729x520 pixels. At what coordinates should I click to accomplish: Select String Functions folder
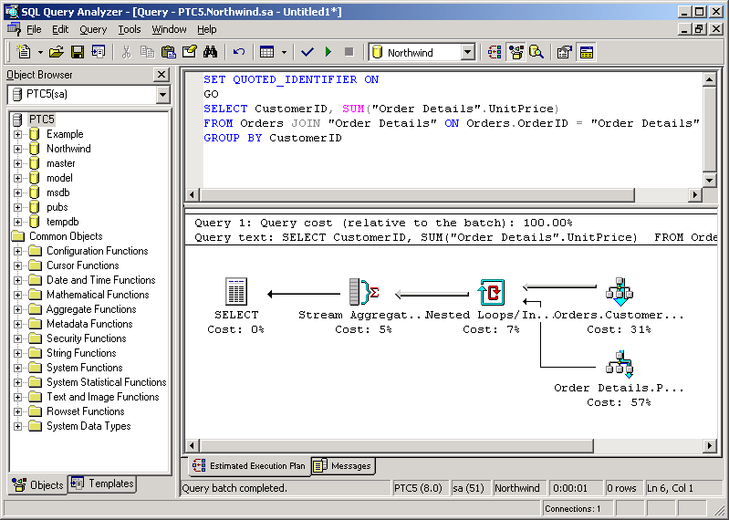click(x=81, y=353)
